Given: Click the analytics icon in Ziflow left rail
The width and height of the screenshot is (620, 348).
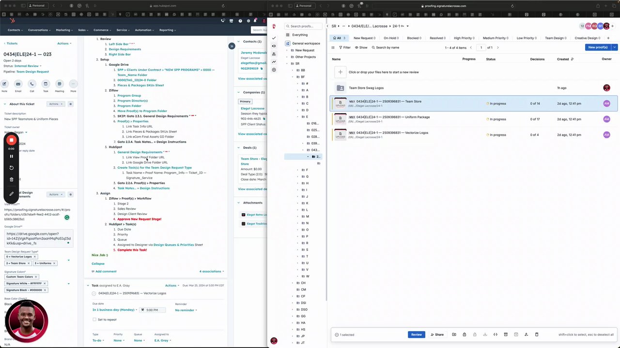Looking at the screenshot, I should [274, 62].
